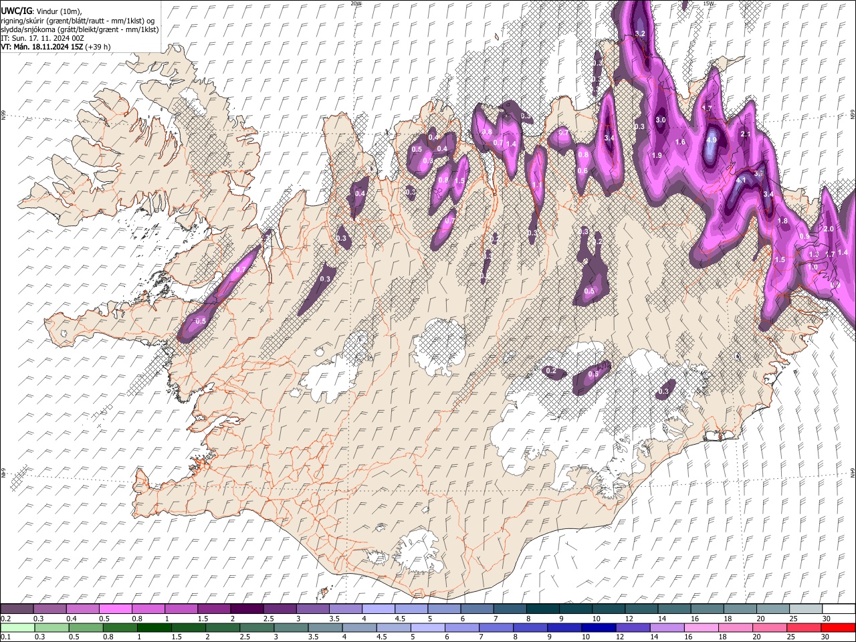856x642 pixels.
Task: Select the 1.8 value label in east Iceland
Action: coord(783,221)
